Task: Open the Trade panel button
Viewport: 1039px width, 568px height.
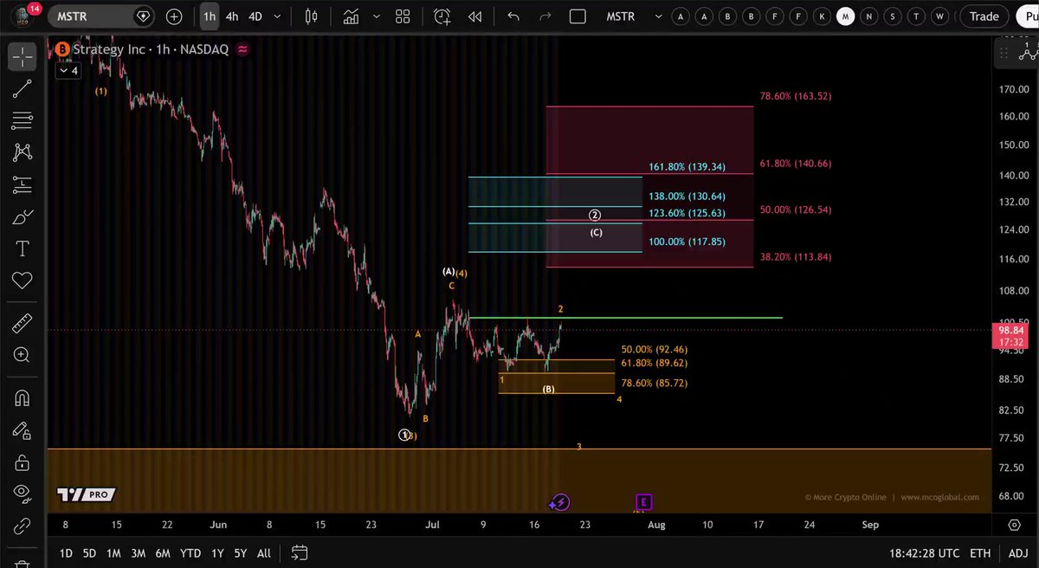Action: tap(984, 16)
